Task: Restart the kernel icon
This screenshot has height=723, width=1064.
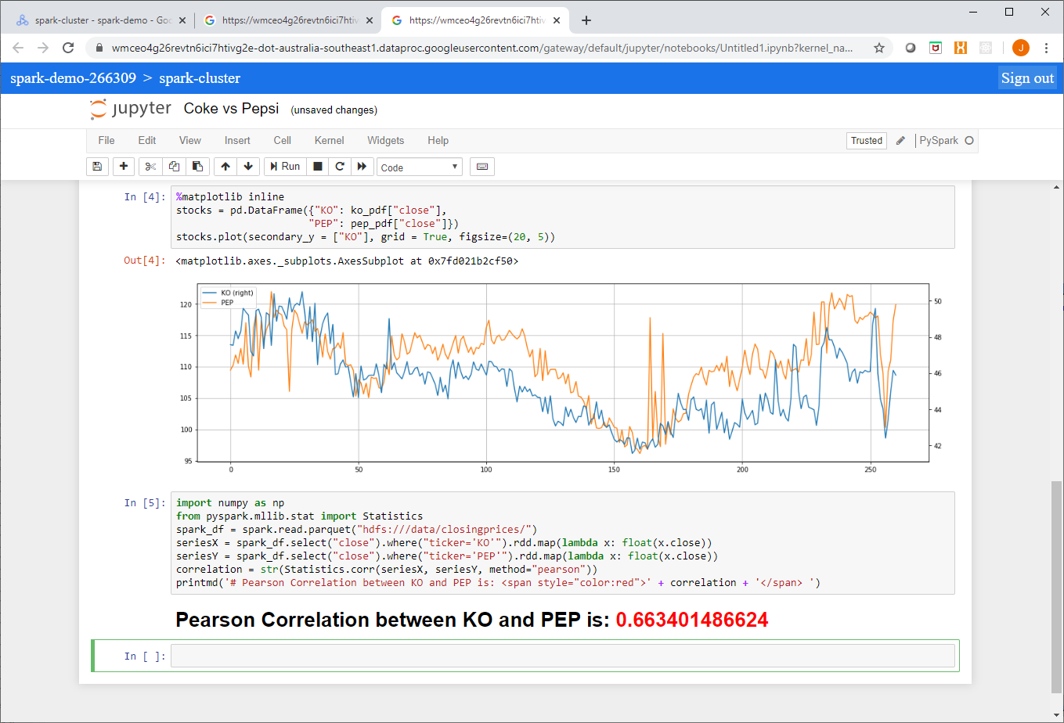Action: [340, 166]
